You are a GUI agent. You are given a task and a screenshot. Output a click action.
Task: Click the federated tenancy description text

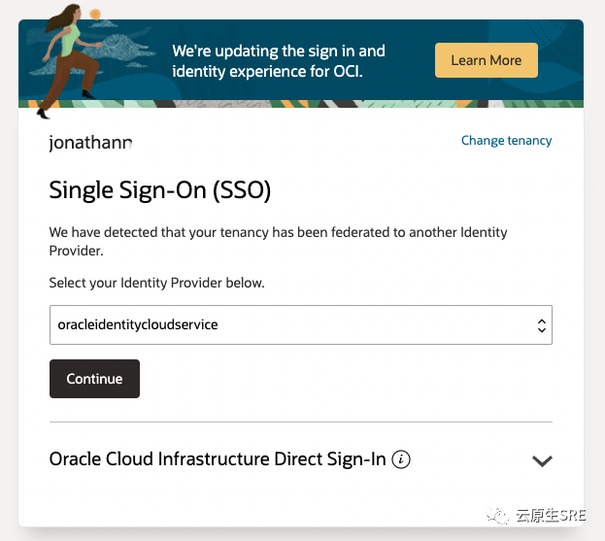tap(278, 242)
